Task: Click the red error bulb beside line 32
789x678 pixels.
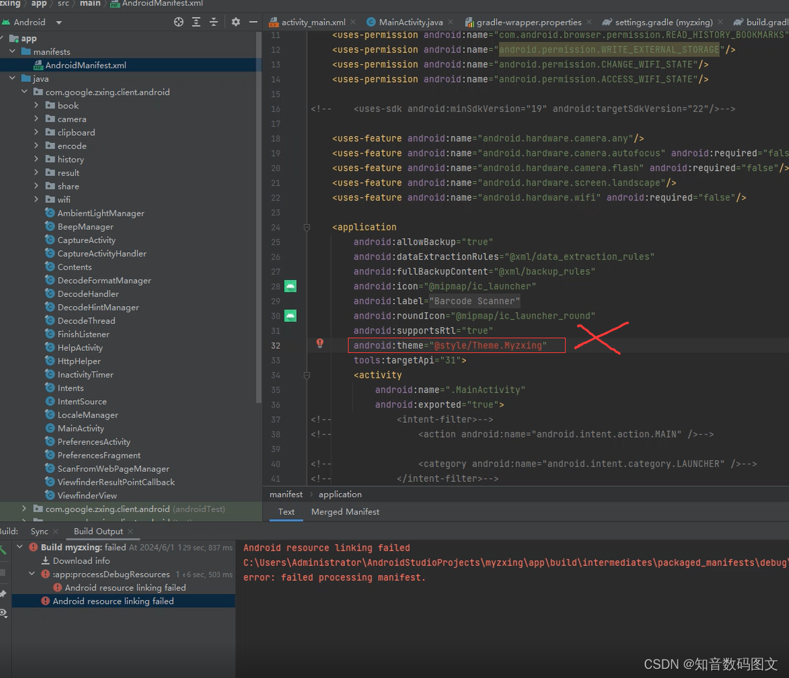Action: coord(320,343)
